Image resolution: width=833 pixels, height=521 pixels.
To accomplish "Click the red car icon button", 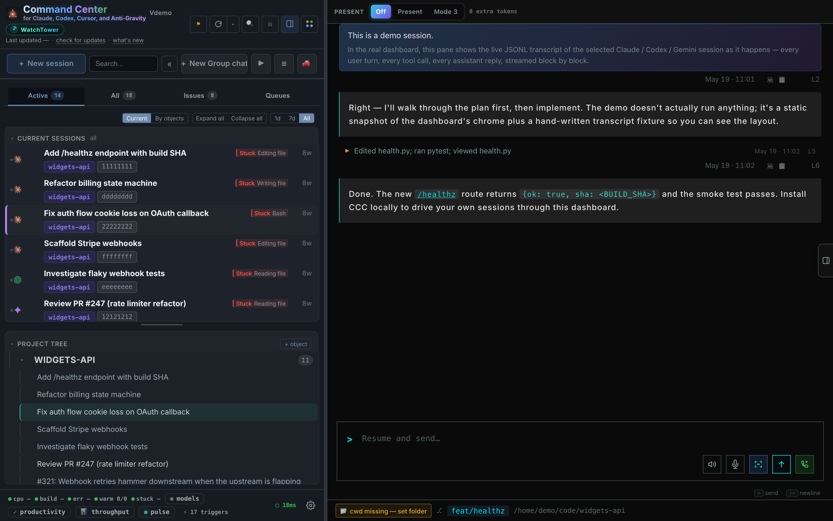I will point(307,63).
